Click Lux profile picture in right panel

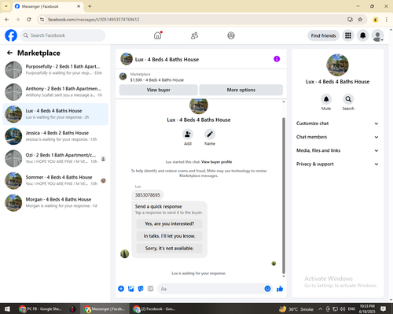point(337,65)
